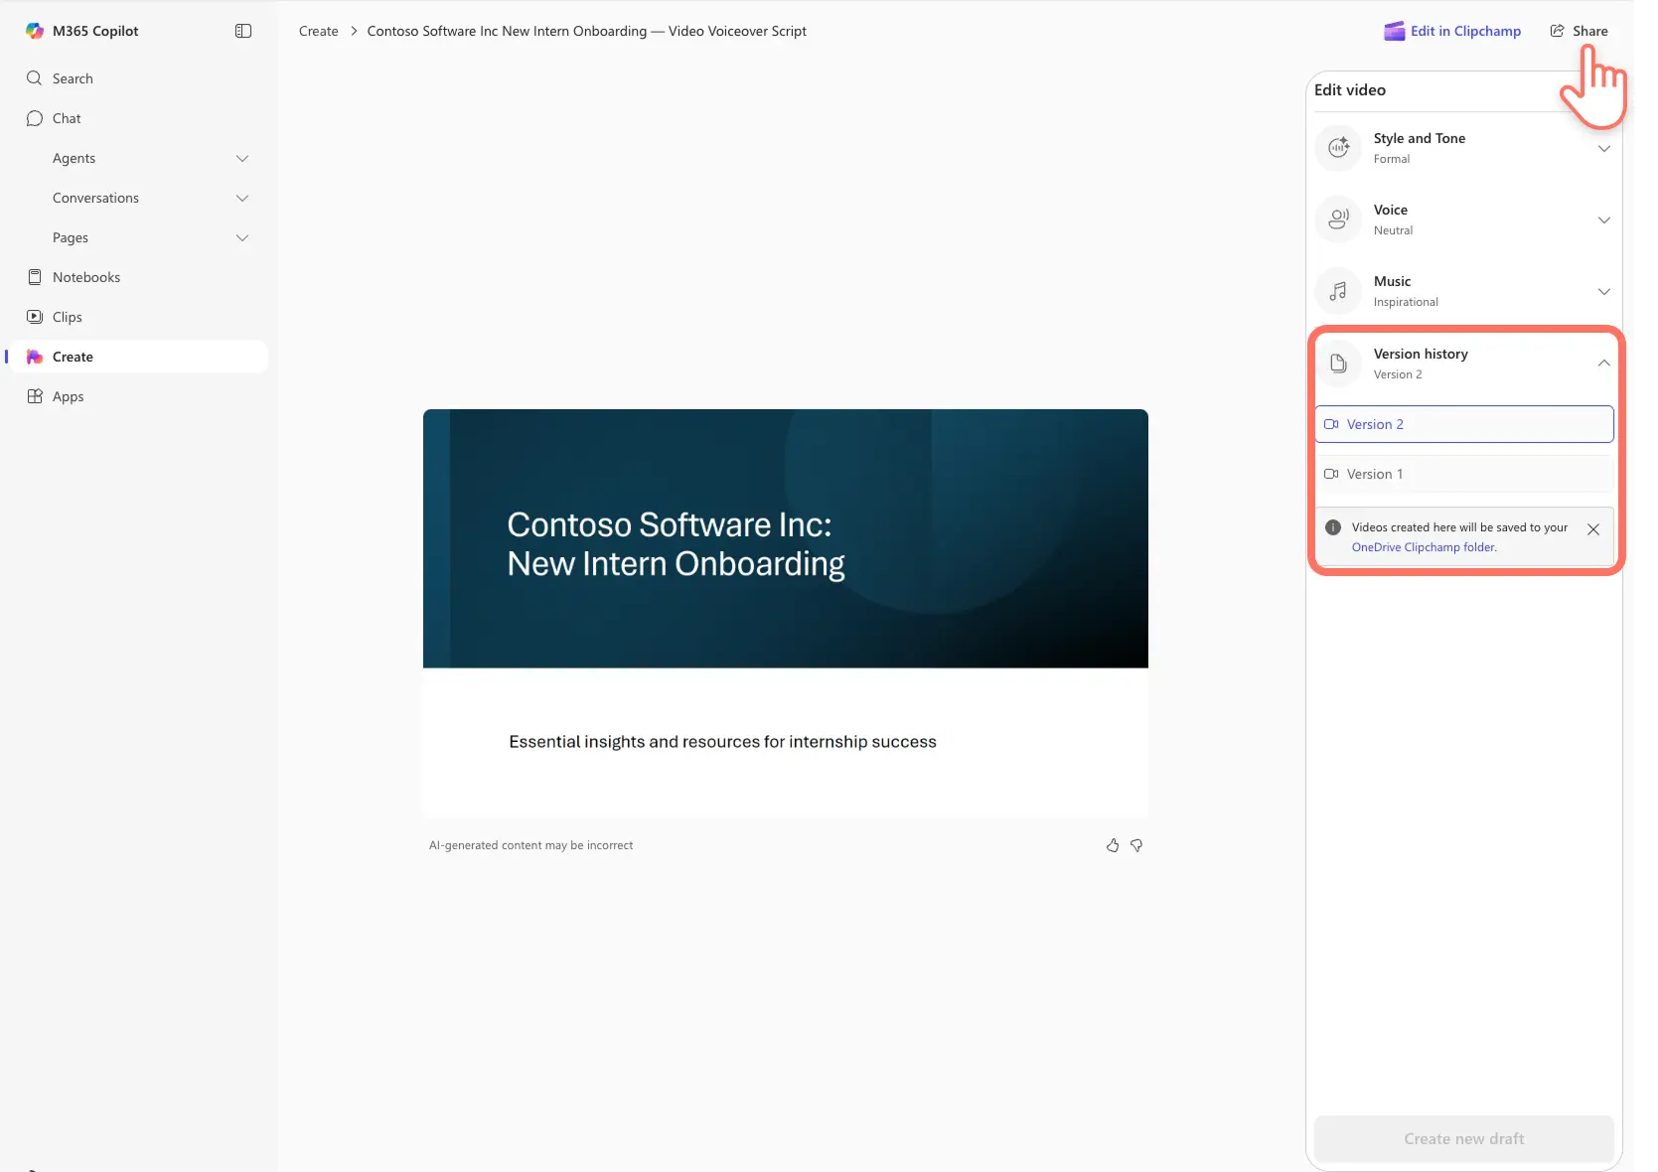The height and width of the screenshot is (1172, 1658).
Task: Click the Notebooks icon in sidebar
Action: [35, 277]
